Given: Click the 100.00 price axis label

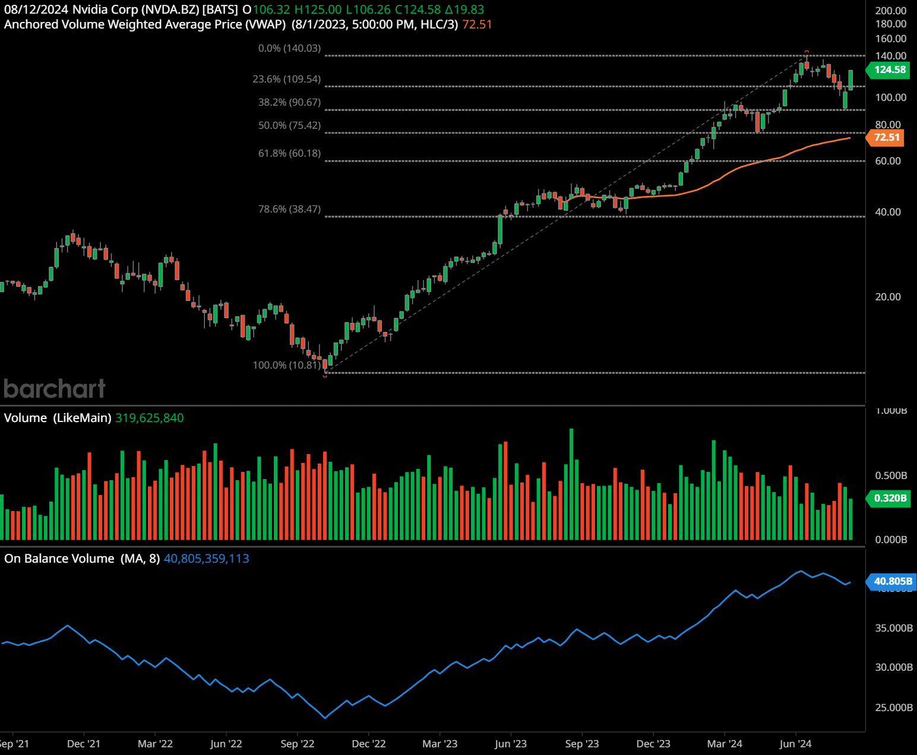Looking at the screenshot, I should (891, 97).
